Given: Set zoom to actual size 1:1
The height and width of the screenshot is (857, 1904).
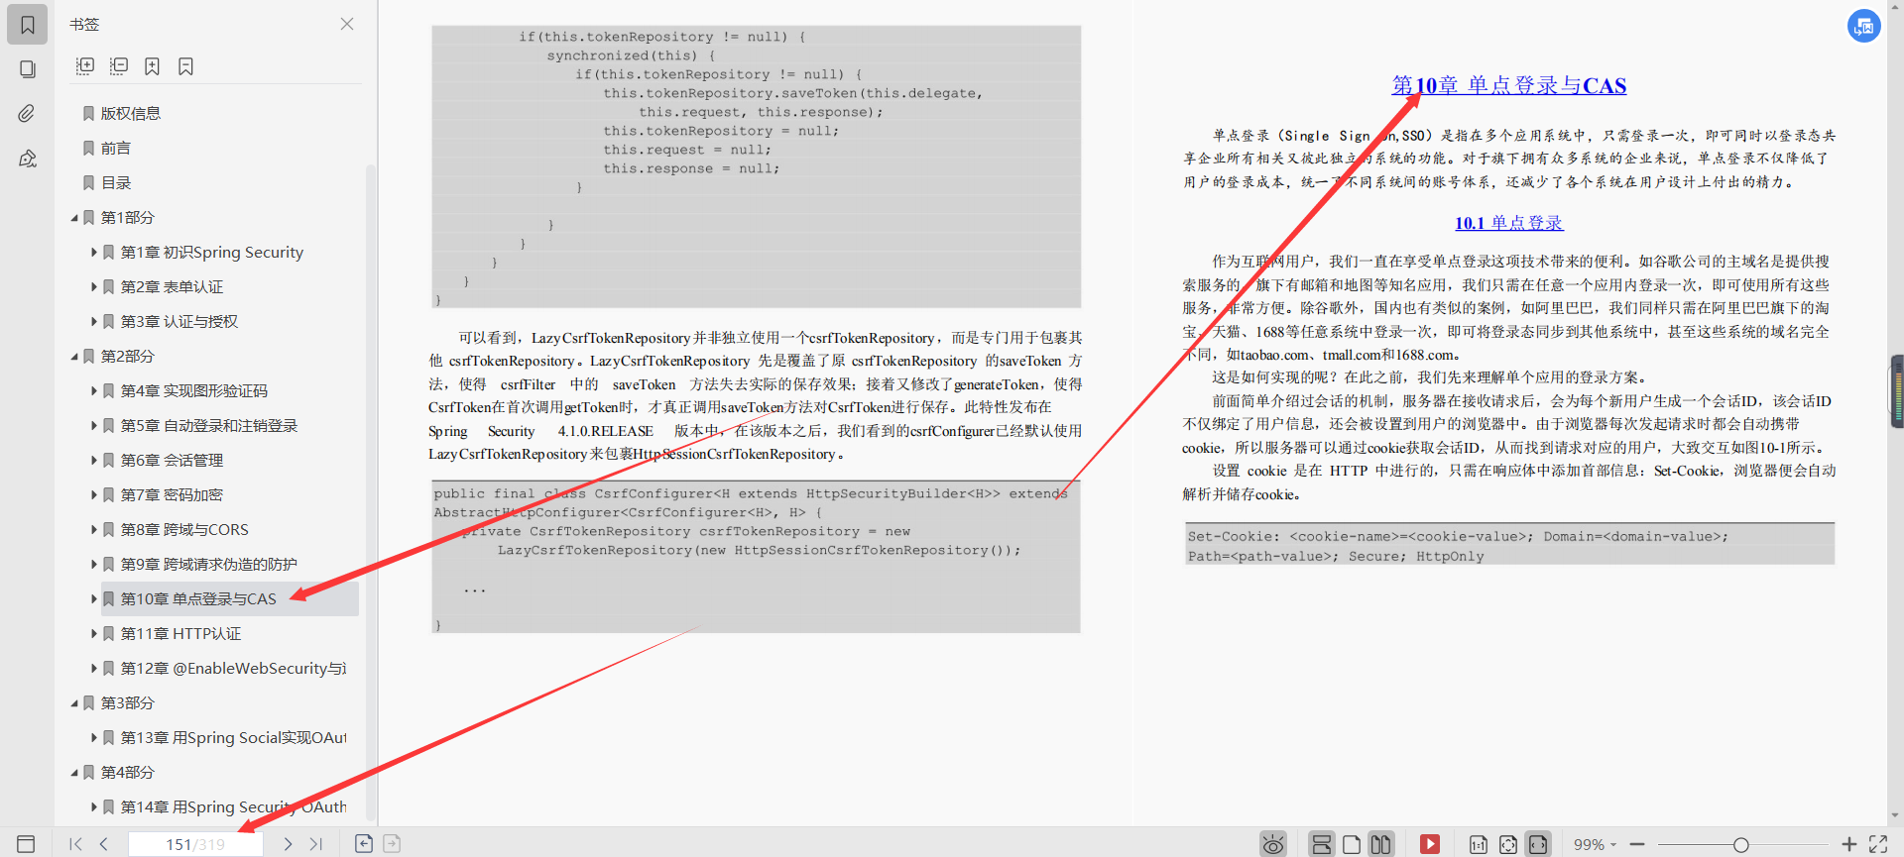Looking at the screenshot, I should pyautogui.click(x=1479, y=844).
